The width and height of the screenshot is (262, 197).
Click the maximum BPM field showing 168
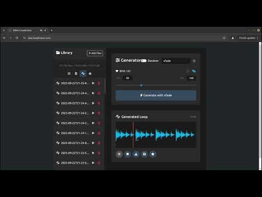[x=192, y=78]
